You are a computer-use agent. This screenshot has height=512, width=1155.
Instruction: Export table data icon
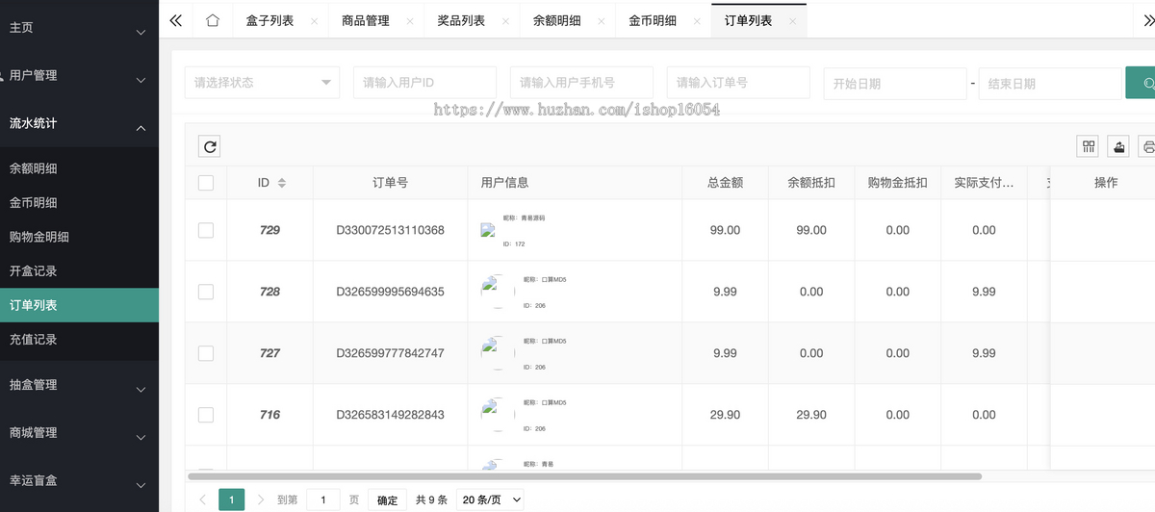1119,146
